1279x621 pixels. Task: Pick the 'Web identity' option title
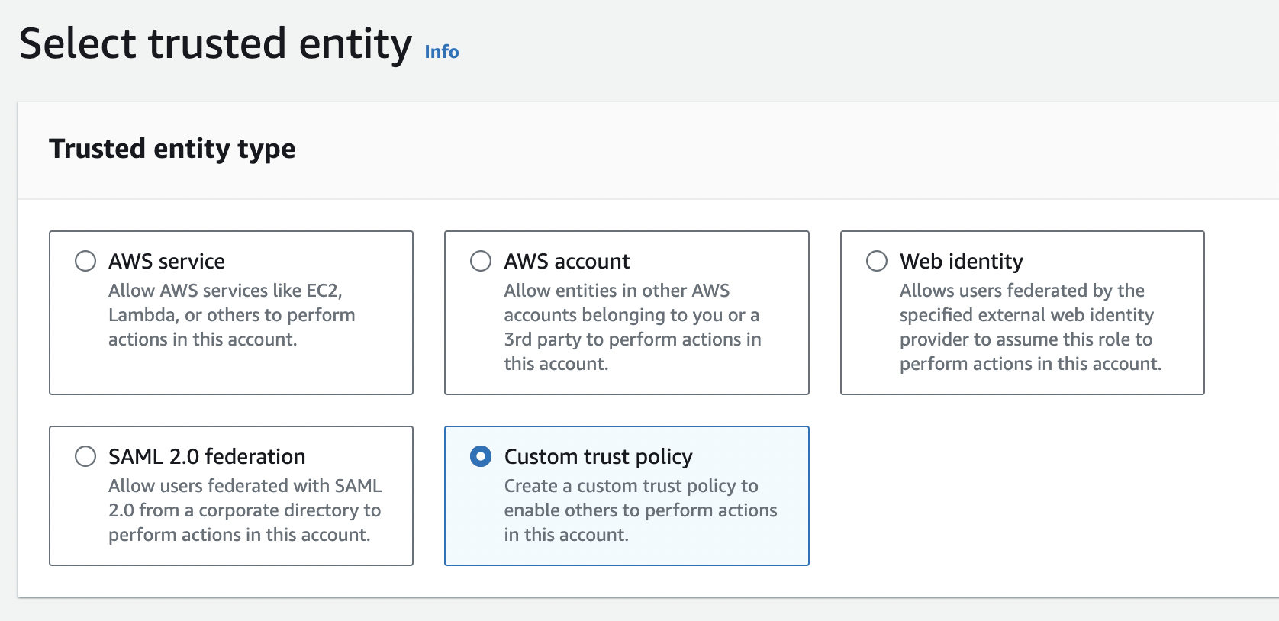(961, 261)
